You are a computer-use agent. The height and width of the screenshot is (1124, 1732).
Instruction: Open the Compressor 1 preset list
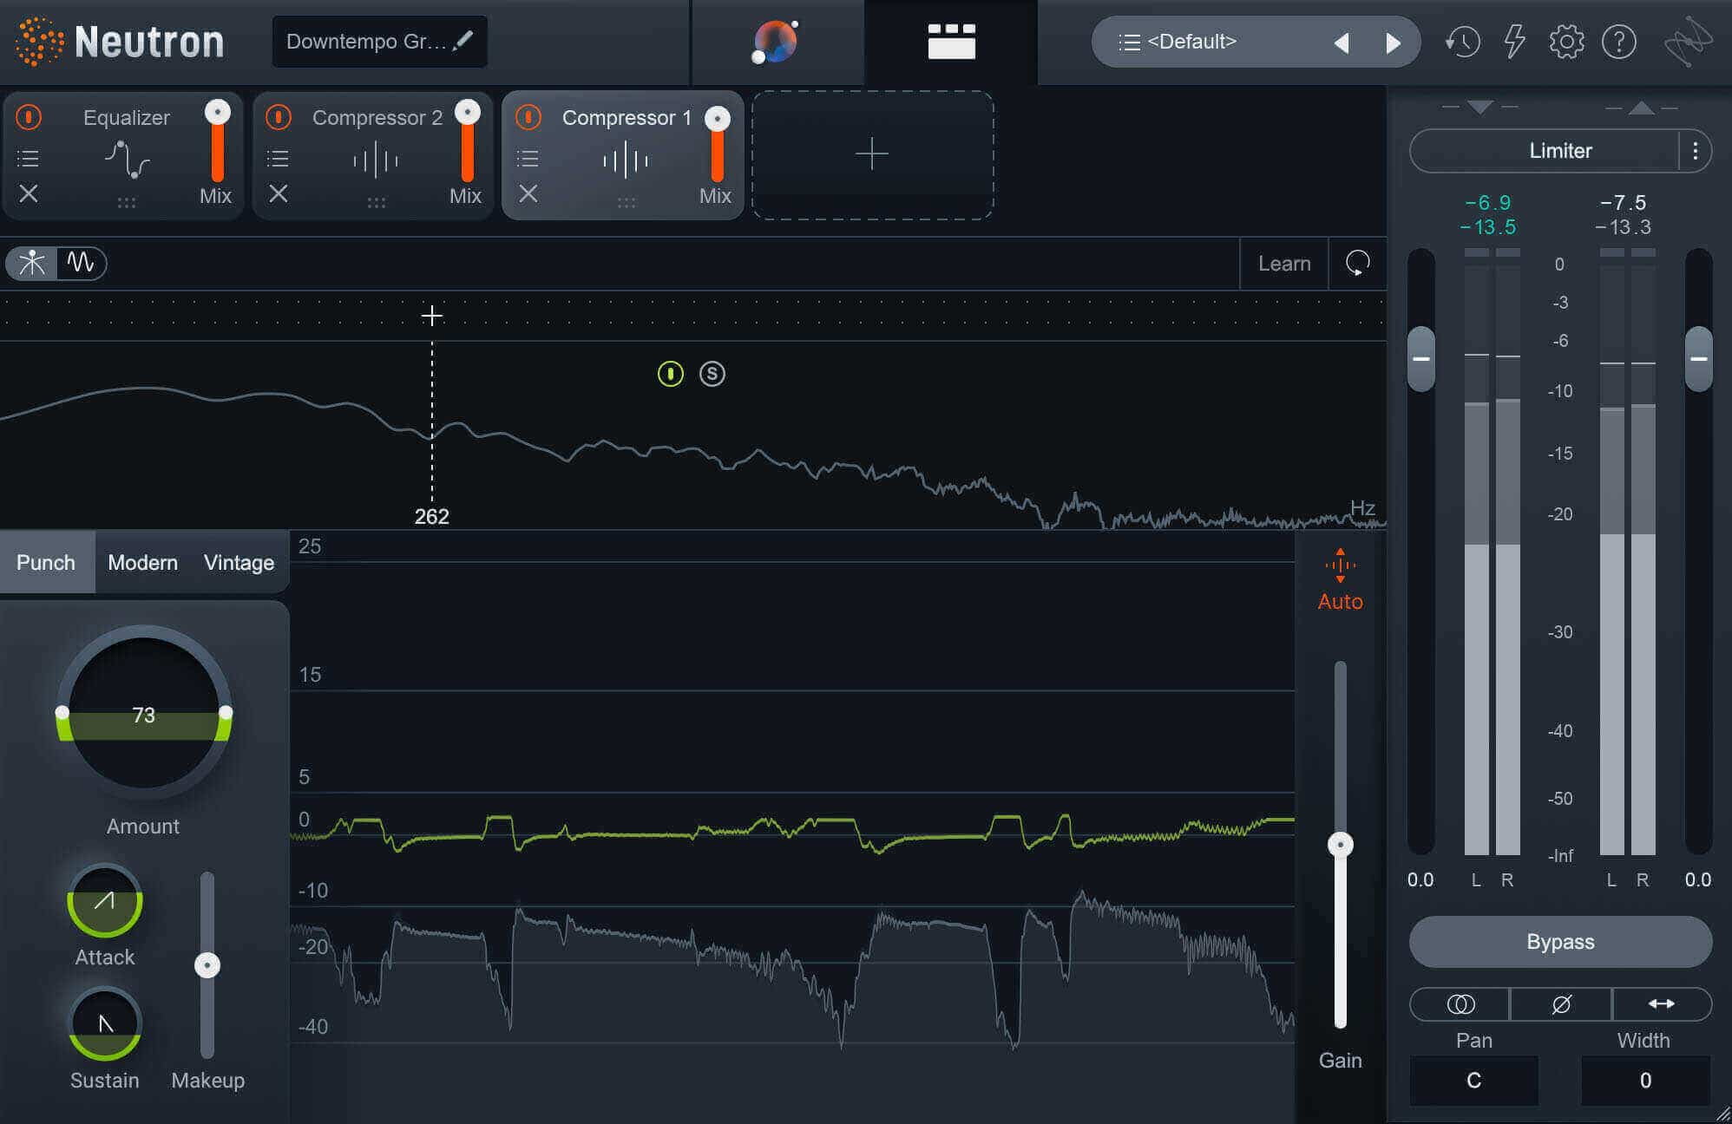tap(528, 159)
